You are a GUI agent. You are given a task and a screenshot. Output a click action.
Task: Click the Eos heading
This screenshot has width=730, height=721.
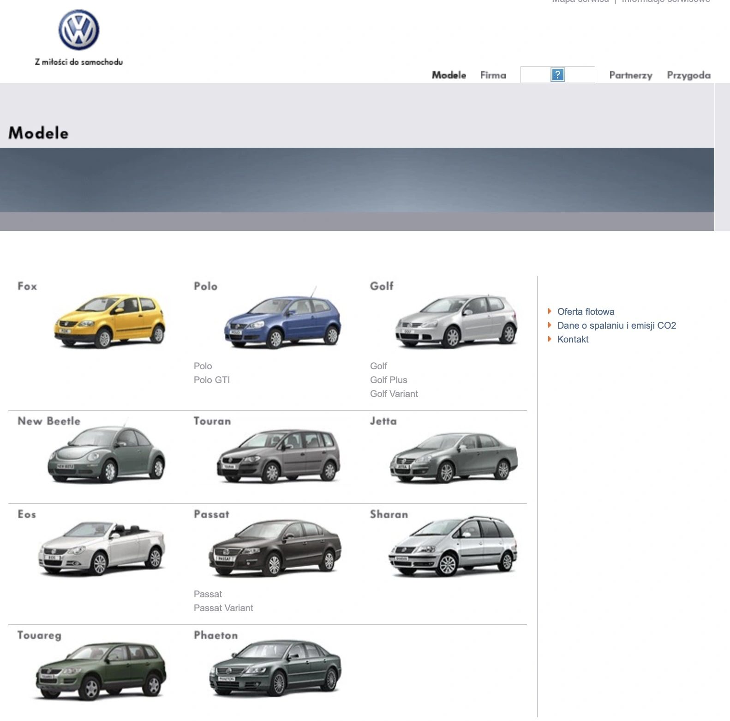pyautogui.click(x=27, y=514)
